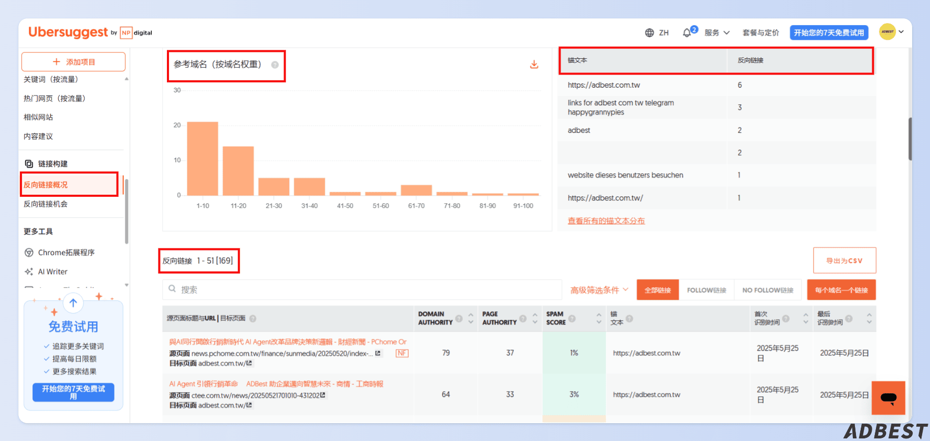Open user avatar account menu
The image size is (930, 441).
tap(887, 31)
